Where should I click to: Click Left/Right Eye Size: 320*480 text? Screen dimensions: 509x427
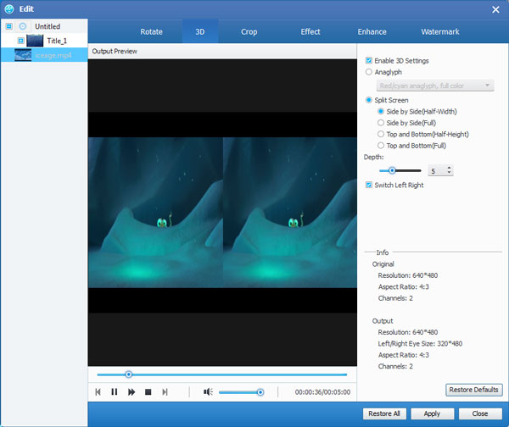coord(420,343)
